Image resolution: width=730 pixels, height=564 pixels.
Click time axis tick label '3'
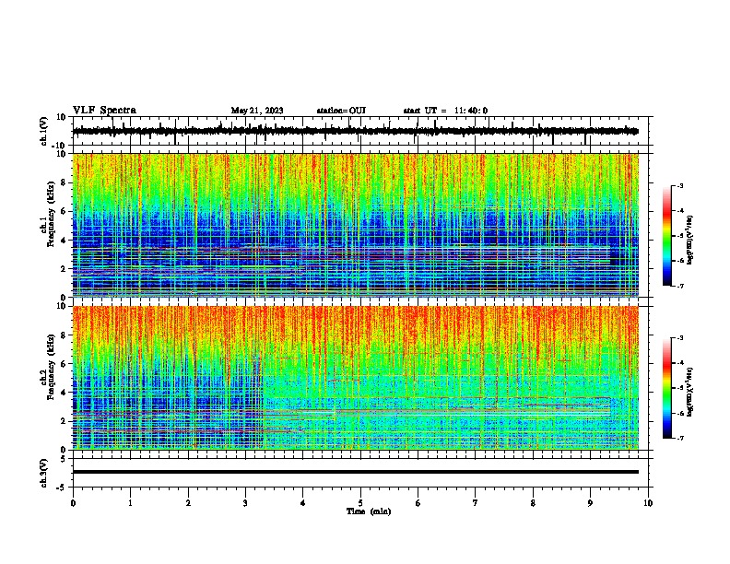(245, 503)
